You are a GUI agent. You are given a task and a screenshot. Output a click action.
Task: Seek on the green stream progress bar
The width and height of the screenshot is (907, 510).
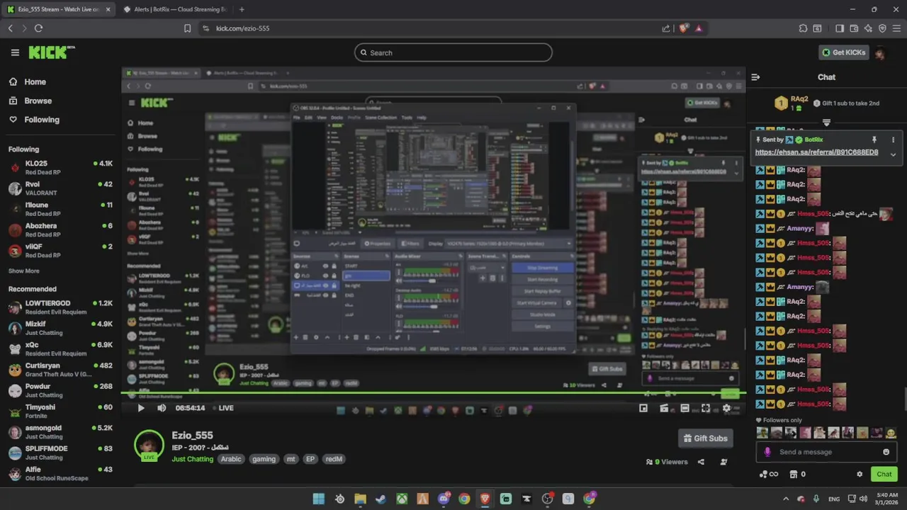click(432, 393)
